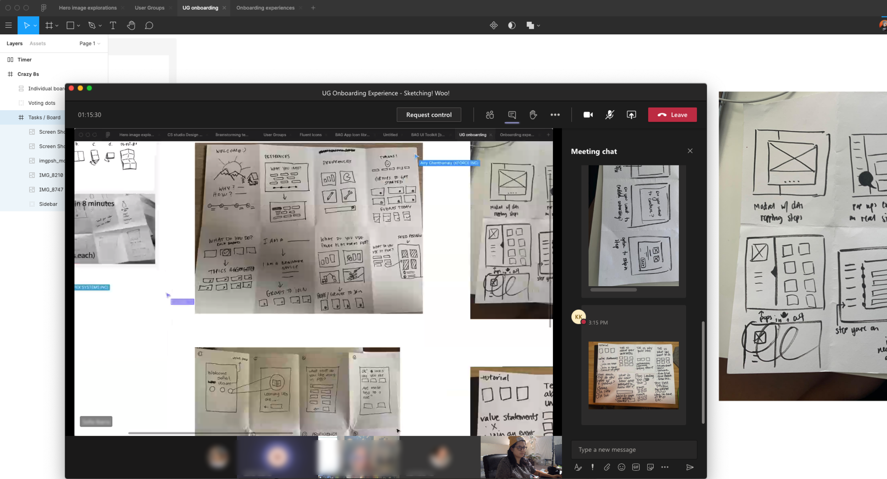Unmute the microphone in the meeting
This screenshot has height=479, width=887.
[x=609, y=114]
